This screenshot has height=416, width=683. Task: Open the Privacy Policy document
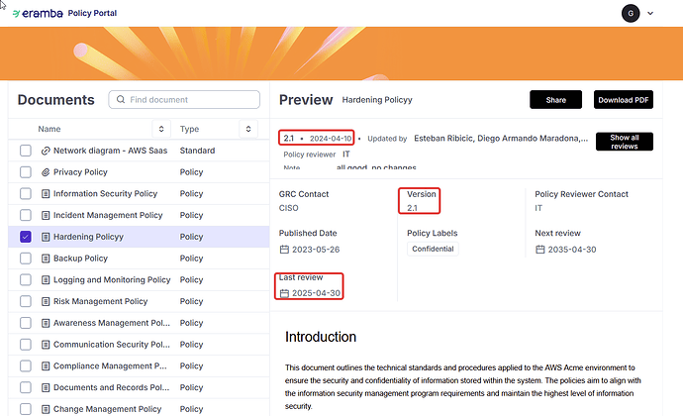tap(80, 171)
